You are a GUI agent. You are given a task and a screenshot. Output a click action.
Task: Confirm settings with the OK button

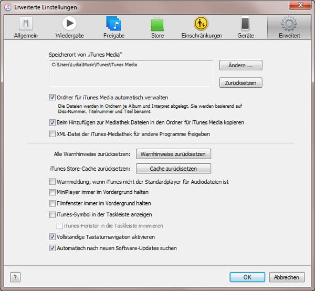[x=247, y=277]
